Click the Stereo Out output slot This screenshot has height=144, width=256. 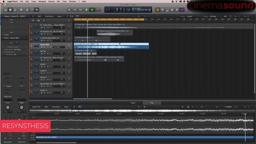tap(8, 97)
